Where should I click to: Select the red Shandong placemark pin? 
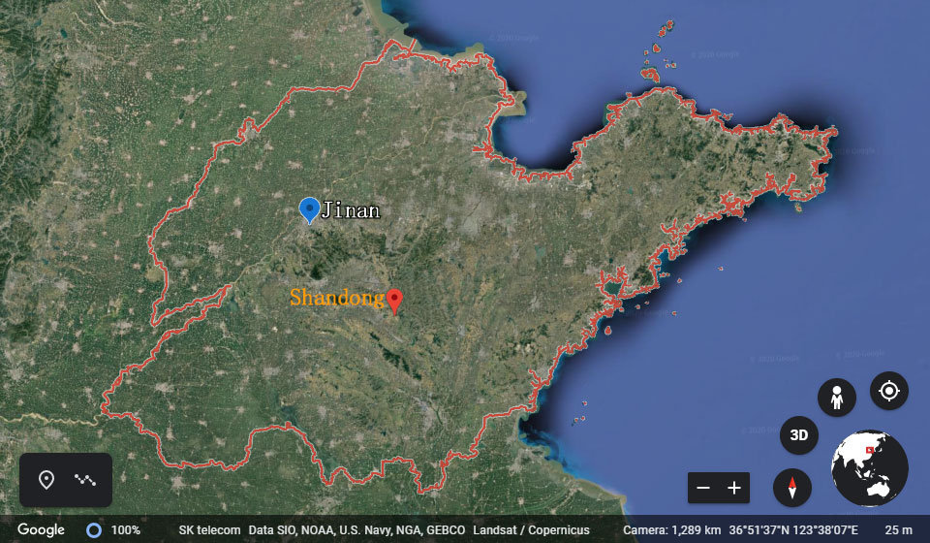click(394, 301)
